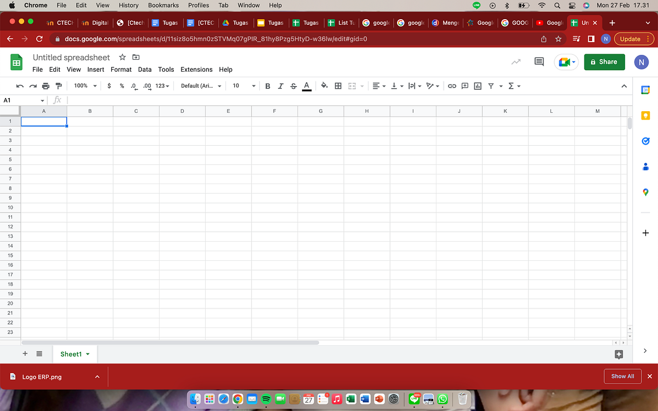Viewport: 658px width, 411px height.
Task: Open the Extensions menu
Action: [196, 70]
